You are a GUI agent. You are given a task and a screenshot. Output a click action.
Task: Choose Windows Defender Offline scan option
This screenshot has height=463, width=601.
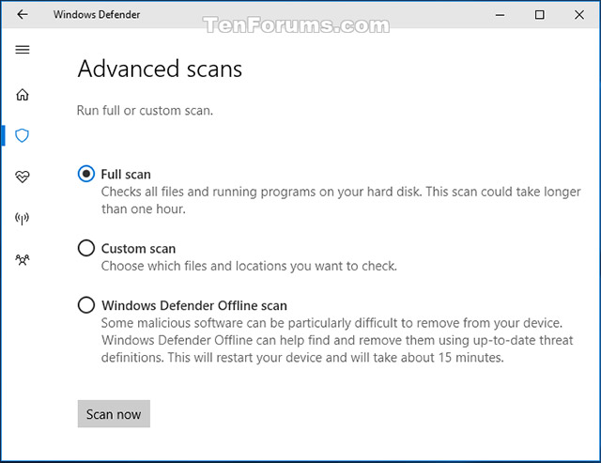(85, 305)
